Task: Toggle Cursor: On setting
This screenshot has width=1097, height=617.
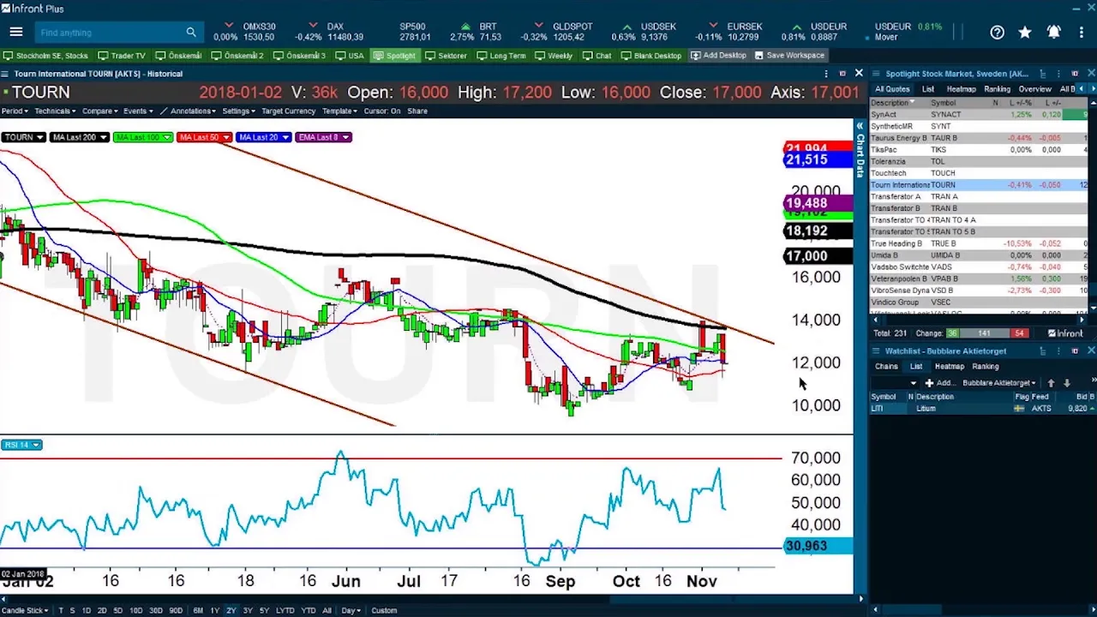Action: 381,111
